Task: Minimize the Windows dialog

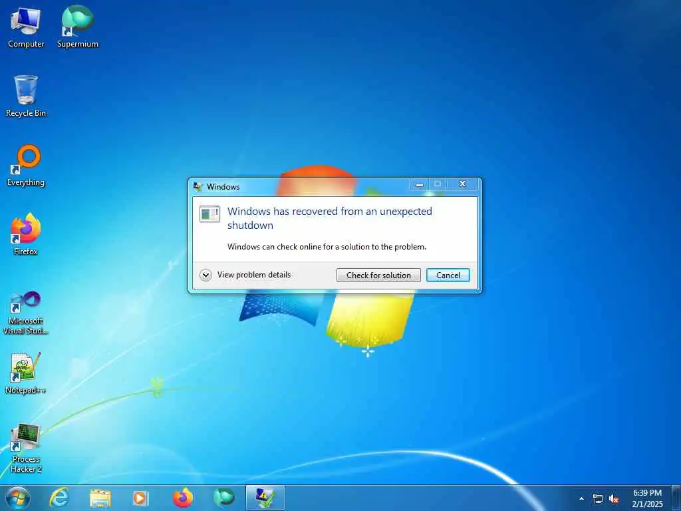Action: (419, 184)
